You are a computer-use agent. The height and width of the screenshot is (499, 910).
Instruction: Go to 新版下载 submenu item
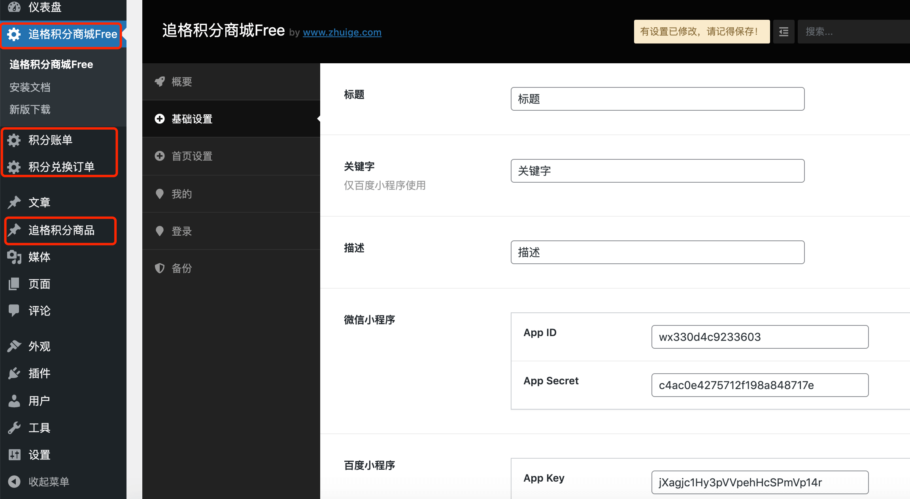click(30, 110)
